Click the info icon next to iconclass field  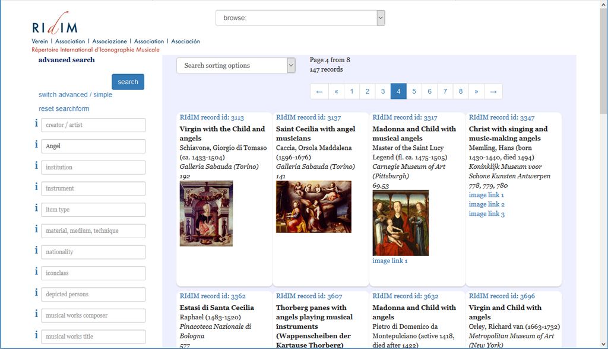(36, 272)
